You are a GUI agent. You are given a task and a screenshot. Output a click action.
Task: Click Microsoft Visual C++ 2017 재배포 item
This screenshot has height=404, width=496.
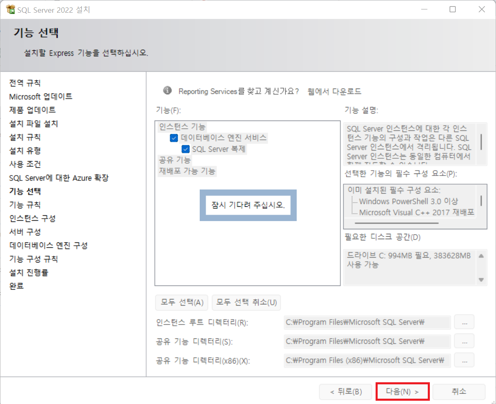[x=417, y=212]
